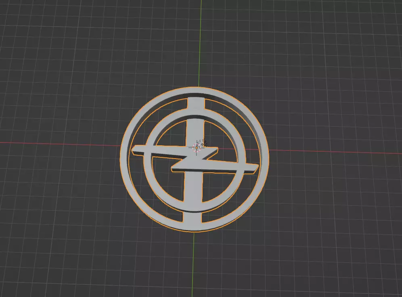Screen dimensions: 402x297
Task: Click the red-white 3D cursor crosshair
Action: (x=197, y=148)
